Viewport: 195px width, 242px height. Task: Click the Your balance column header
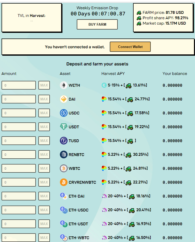click(175, 74)
